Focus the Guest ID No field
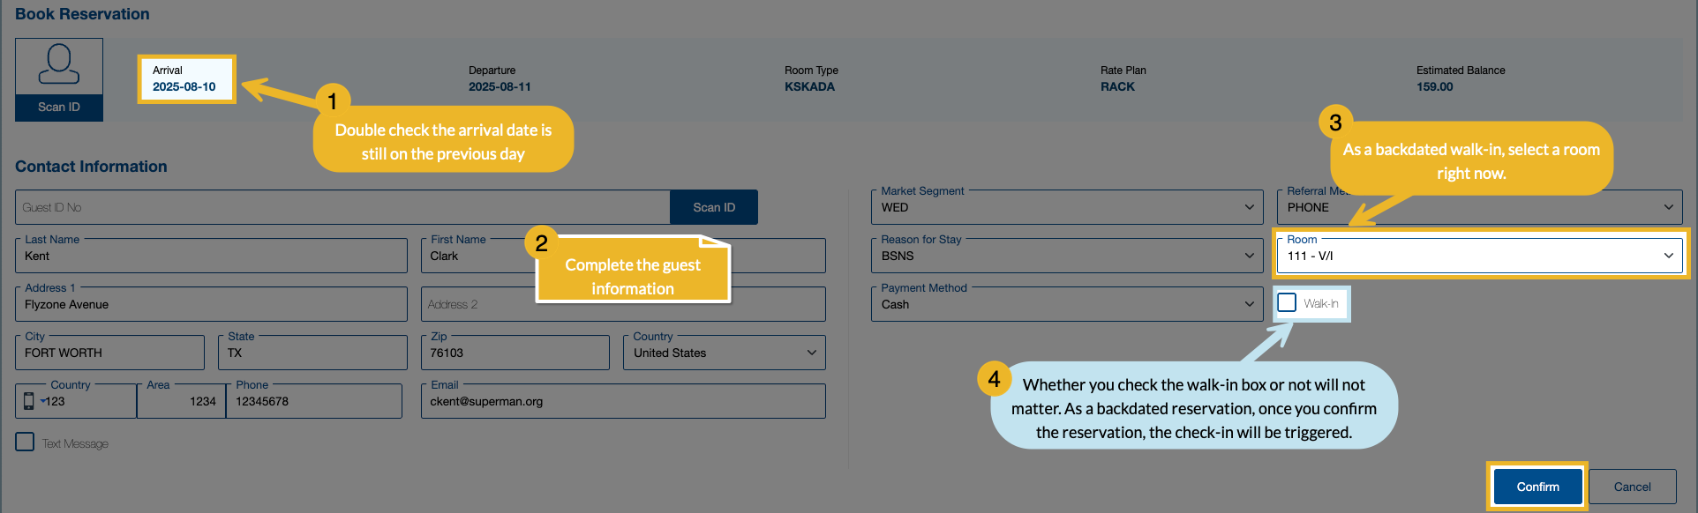The height and width of the screenshot is (513, 1698). pyautogui.click(x=342, y=208)
